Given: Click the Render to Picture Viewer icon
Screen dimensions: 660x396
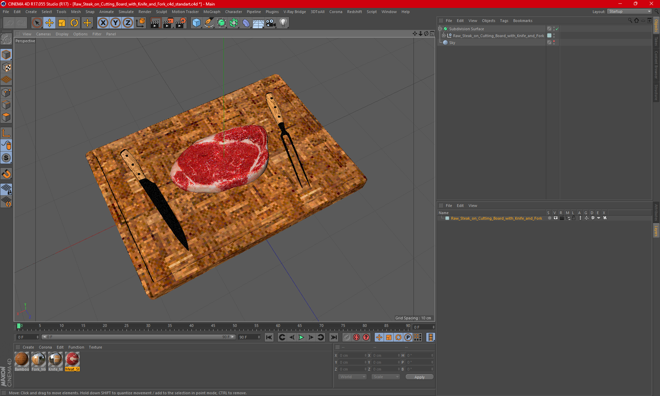Looking at the screenshot, I should pos(168,23).
